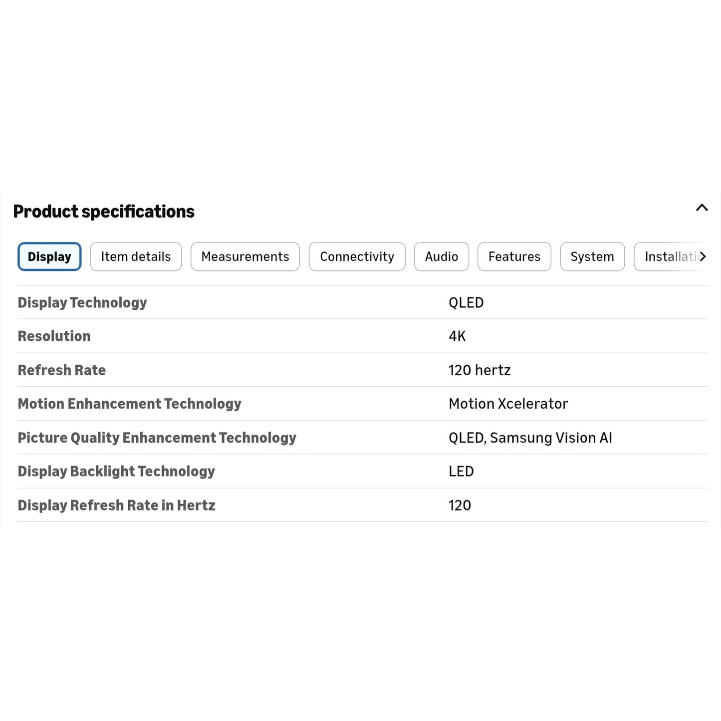Click the Display Technology row label
The width and height of the screenshot is (721, 721).
coord(82,303)
